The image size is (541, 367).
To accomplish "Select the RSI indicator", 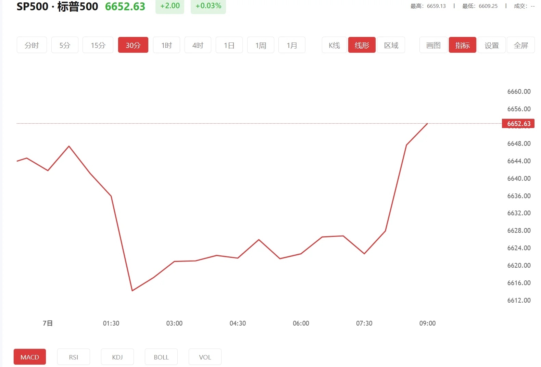I will [x=74, y=357].
